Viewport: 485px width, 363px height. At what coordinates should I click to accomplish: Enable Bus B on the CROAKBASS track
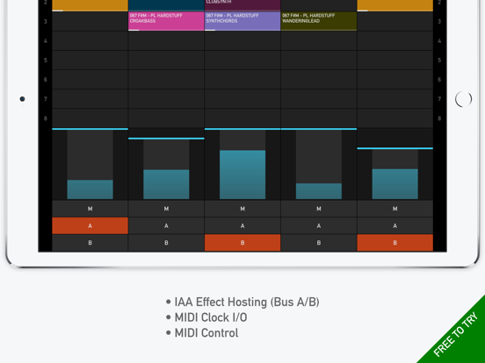[x=166, y=243]
